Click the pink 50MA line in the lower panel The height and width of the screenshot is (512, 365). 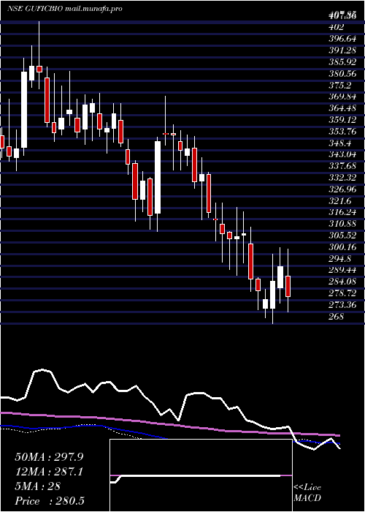(x=169, y=424)
